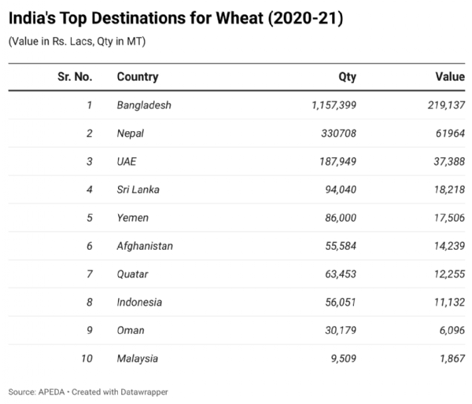Select Indonesia in the Country column
The width and height of the screenshot is (472, 404).
139,303
